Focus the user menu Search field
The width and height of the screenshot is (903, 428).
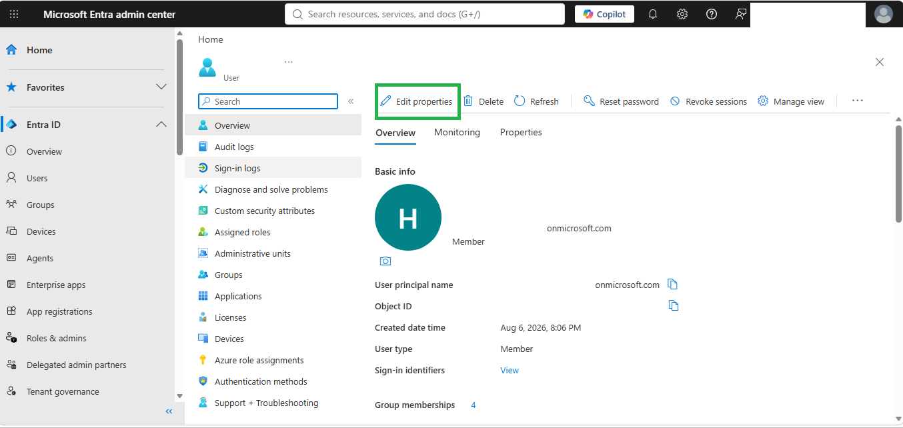268,101
